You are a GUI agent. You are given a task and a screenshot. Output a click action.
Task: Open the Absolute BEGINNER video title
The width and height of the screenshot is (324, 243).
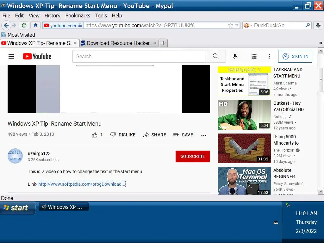[x=284, y=173]
